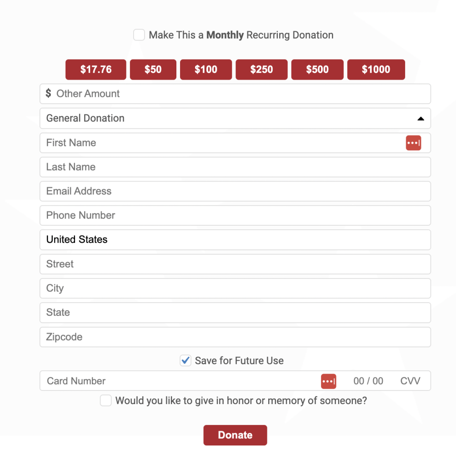Image resolution: width=456 pixels, height=466 pixels.
Task: Select the $17.76 donation amount
Action: (x=96, y=70)
